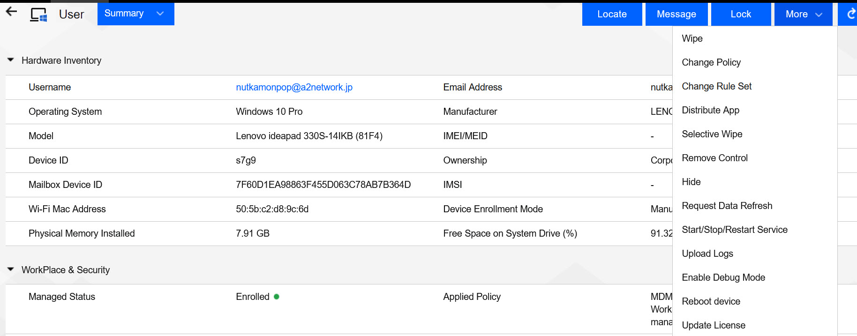Click the Device Enrollment Mode label
857x336 pixels.
click(493, 209)
